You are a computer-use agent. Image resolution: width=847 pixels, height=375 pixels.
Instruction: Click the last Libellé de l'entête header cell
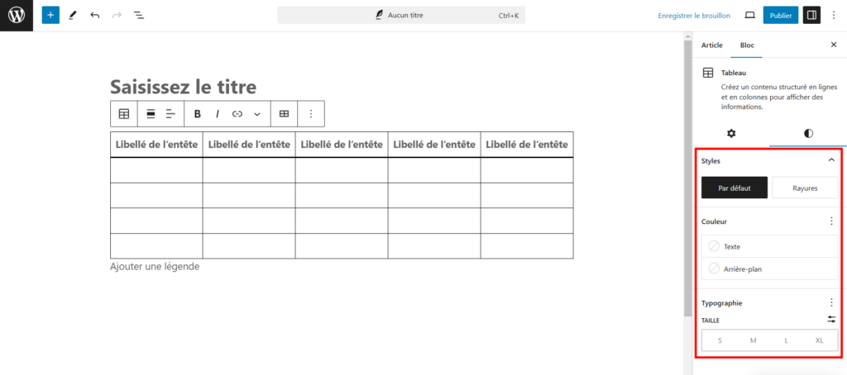pyautogui.click(x=527, y=145)
